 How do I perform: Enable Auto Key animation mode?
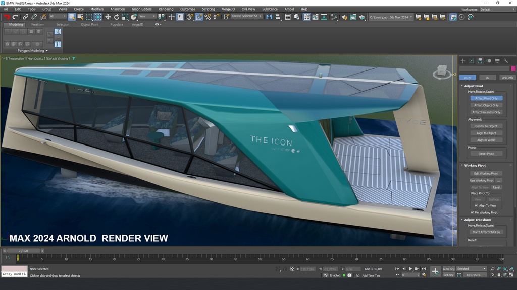448,268
